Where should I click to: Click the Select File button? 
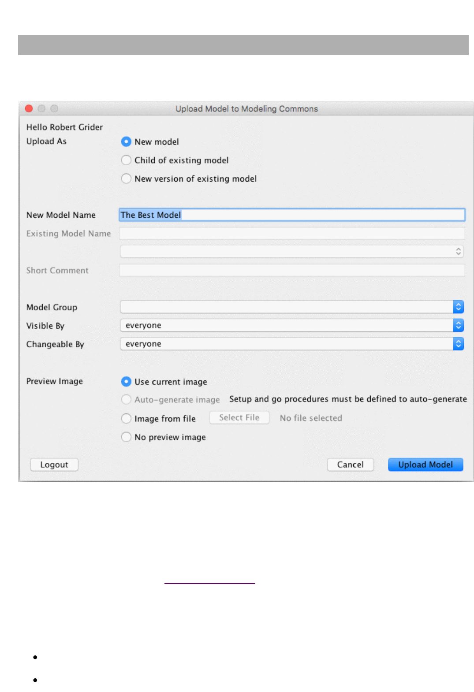pyautogui.click(x=239, y=417)
